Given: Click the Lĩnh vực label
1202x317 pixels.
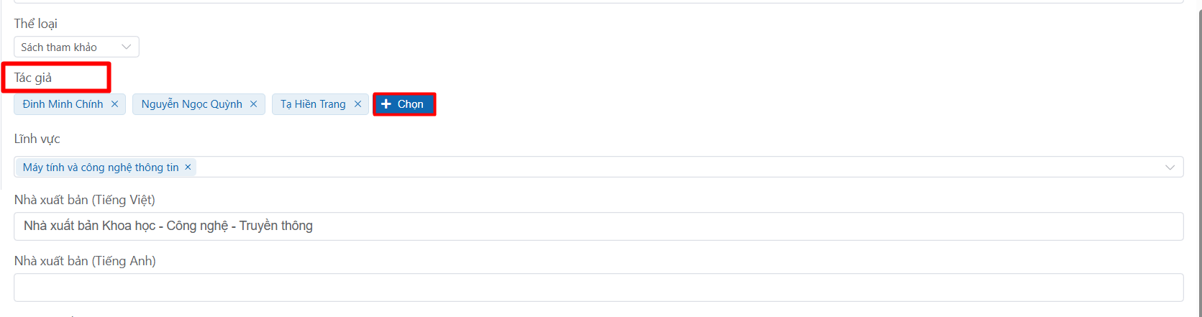Looking at the screenshot, I should pyautogui.click(x=37, y=139).
